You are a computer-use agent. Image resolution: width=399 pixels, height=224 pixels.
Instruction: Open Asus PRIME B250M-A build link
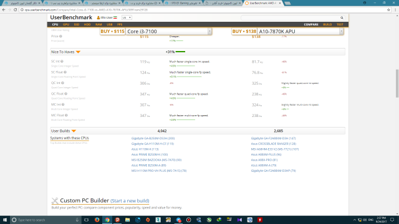pos(148,166)
